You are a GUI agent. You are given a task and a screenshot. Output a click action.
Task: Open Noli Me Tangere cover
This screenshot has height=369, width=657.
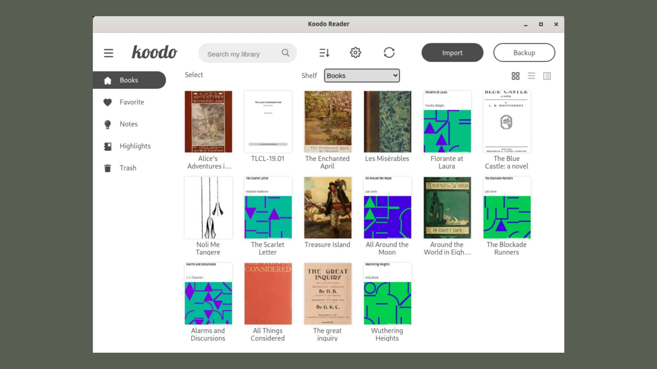208,208
